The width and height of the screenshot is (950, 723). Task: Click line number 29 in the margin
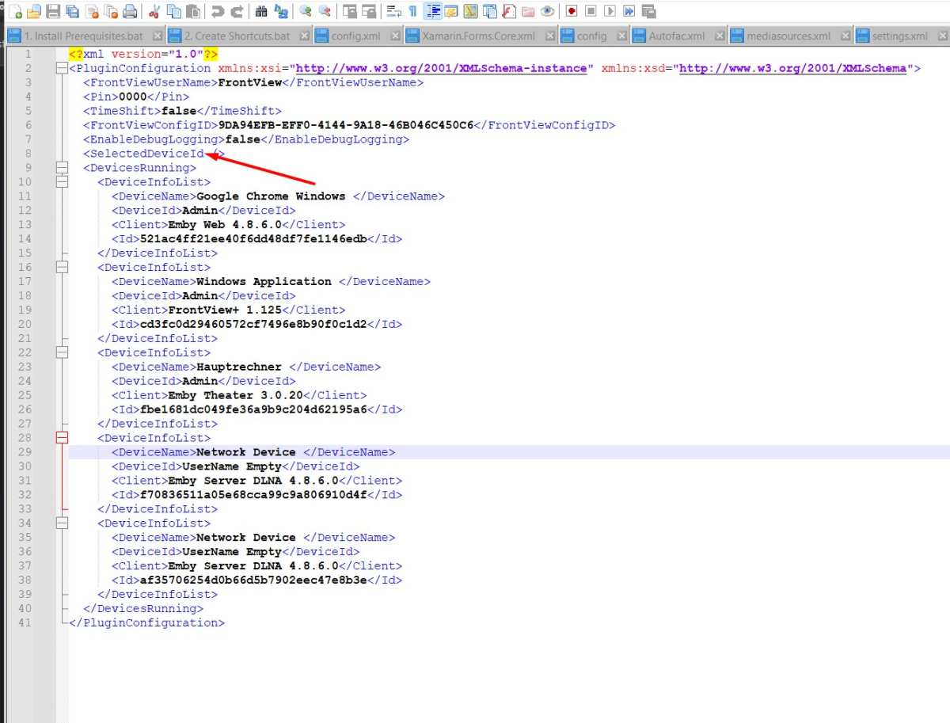pyautogui.click(x=25, y=451)
